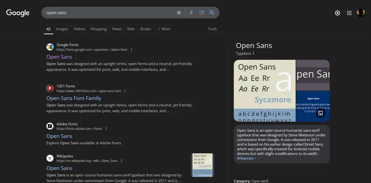
Task: Open Google settings gear
Action: tap(337, 13)
